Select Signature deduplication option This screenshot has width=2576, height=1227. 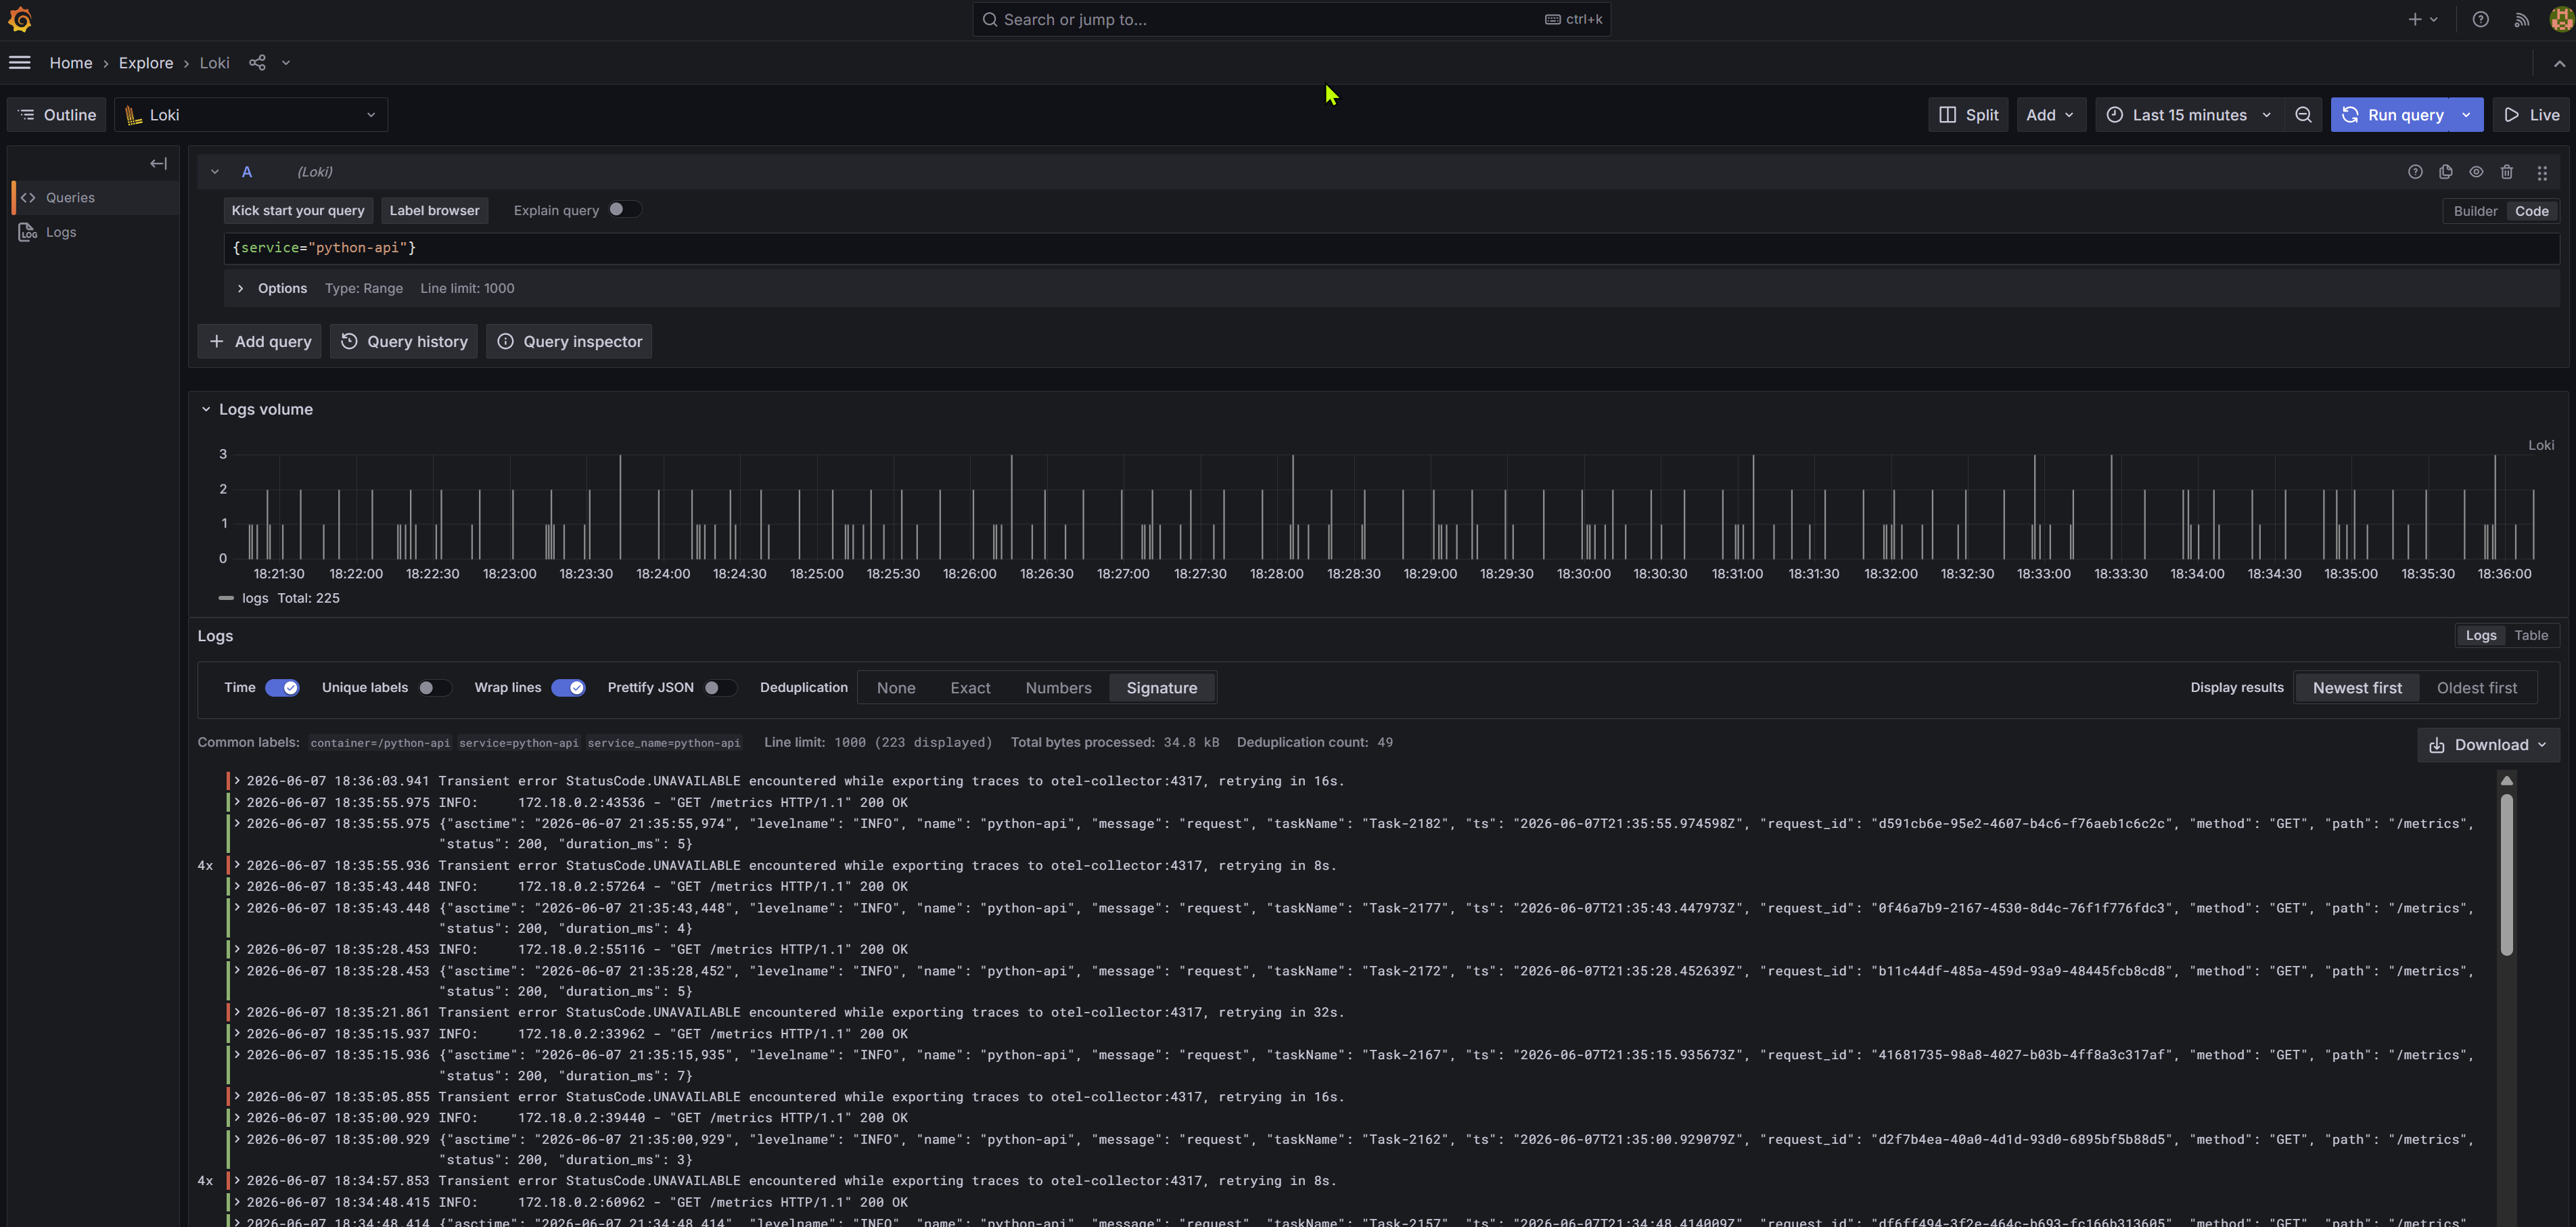1162,688
